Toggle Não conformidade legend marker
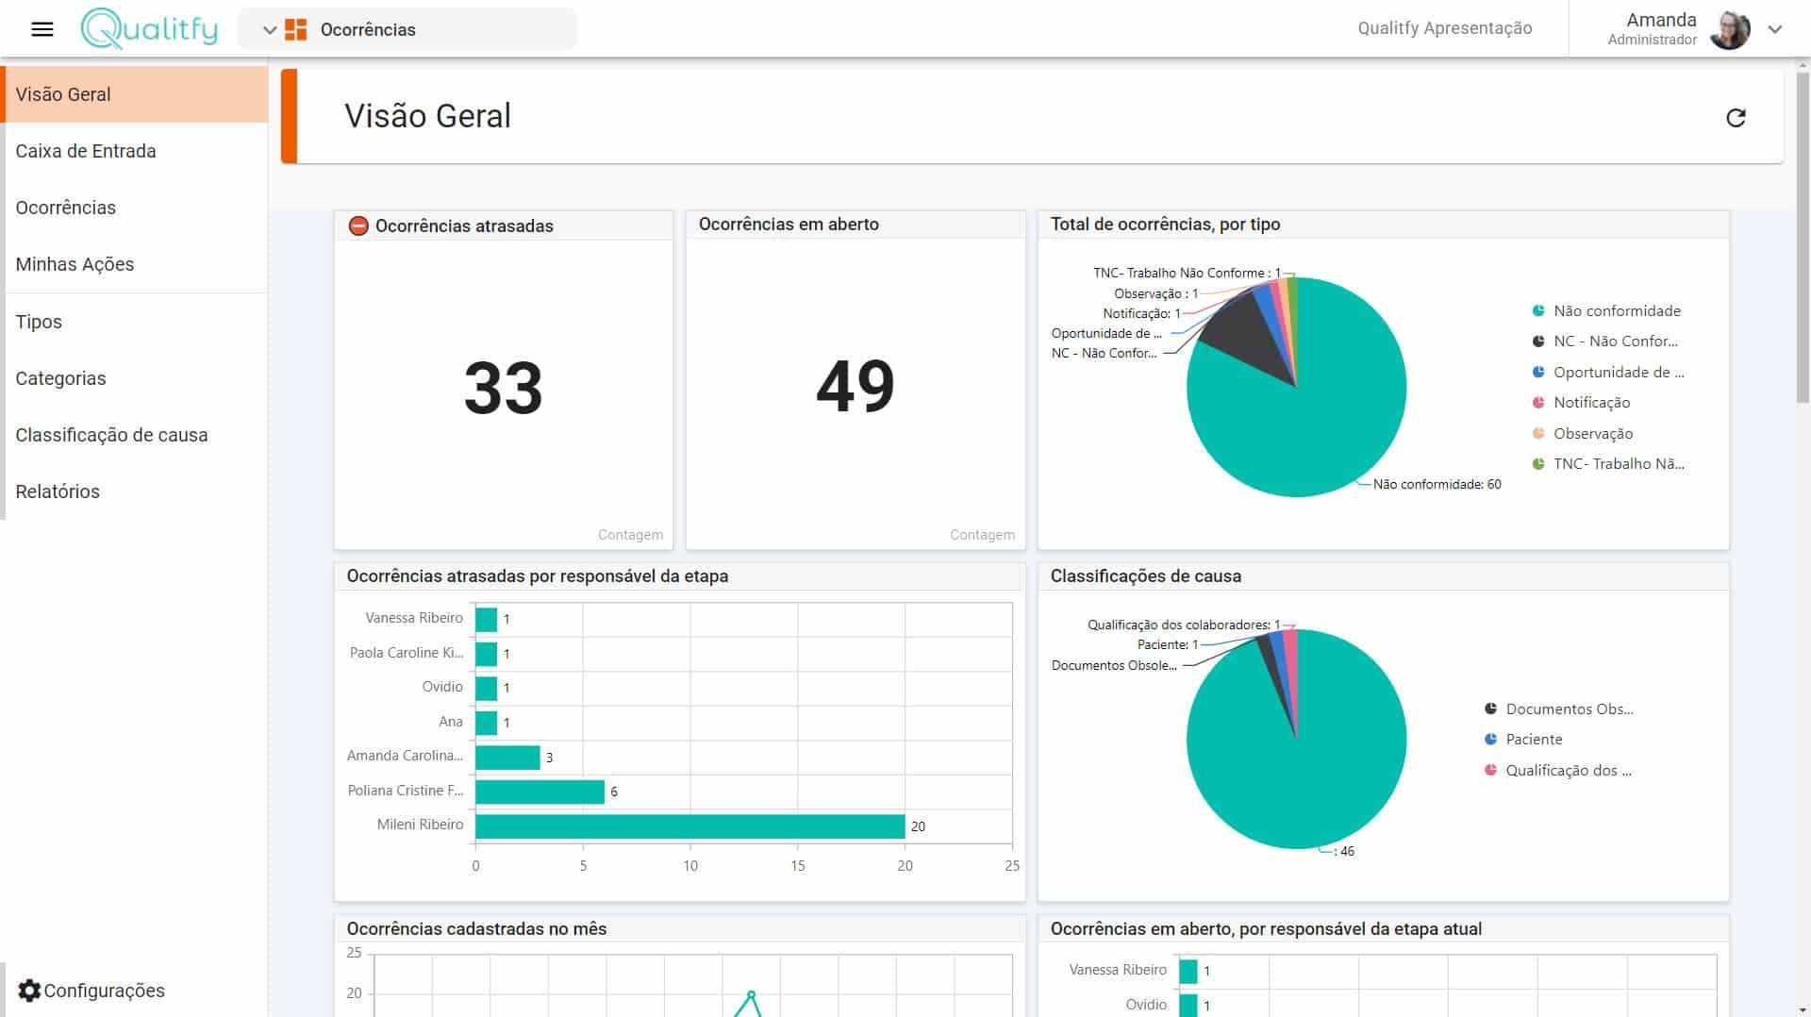 [x=1538, y=310]
